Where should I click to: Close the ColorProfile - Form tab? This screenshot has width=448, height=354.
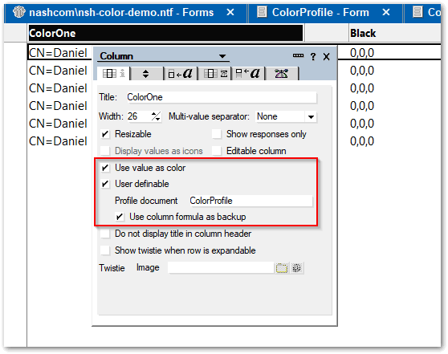tap(386, 12)
